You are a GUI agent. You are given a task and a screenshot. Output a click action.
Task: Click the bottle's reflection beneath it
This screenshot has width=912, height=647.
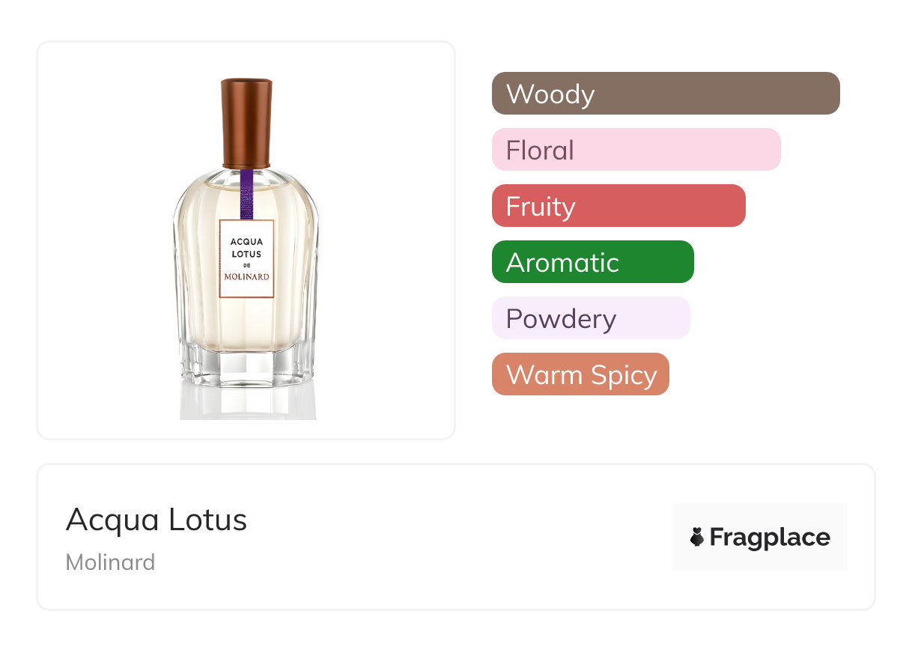click(x=246, y=403)
